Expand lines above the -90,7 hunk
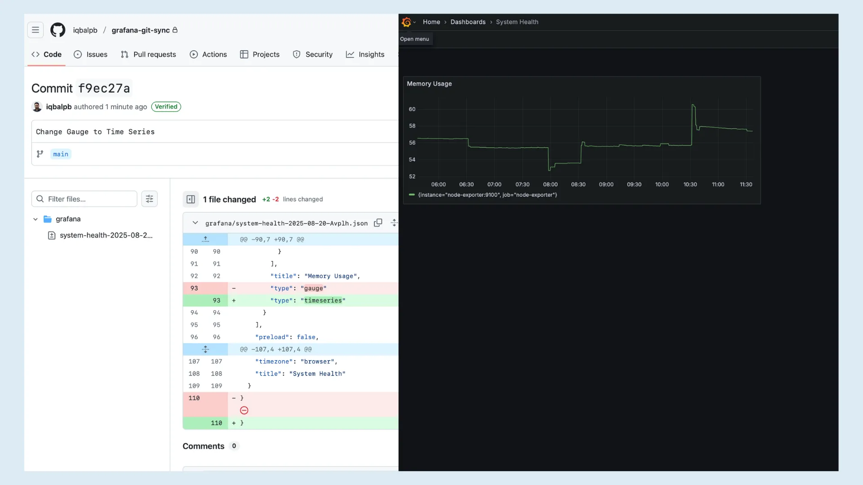The height and width of the screenshot is (485, 863). coord(205,239)
